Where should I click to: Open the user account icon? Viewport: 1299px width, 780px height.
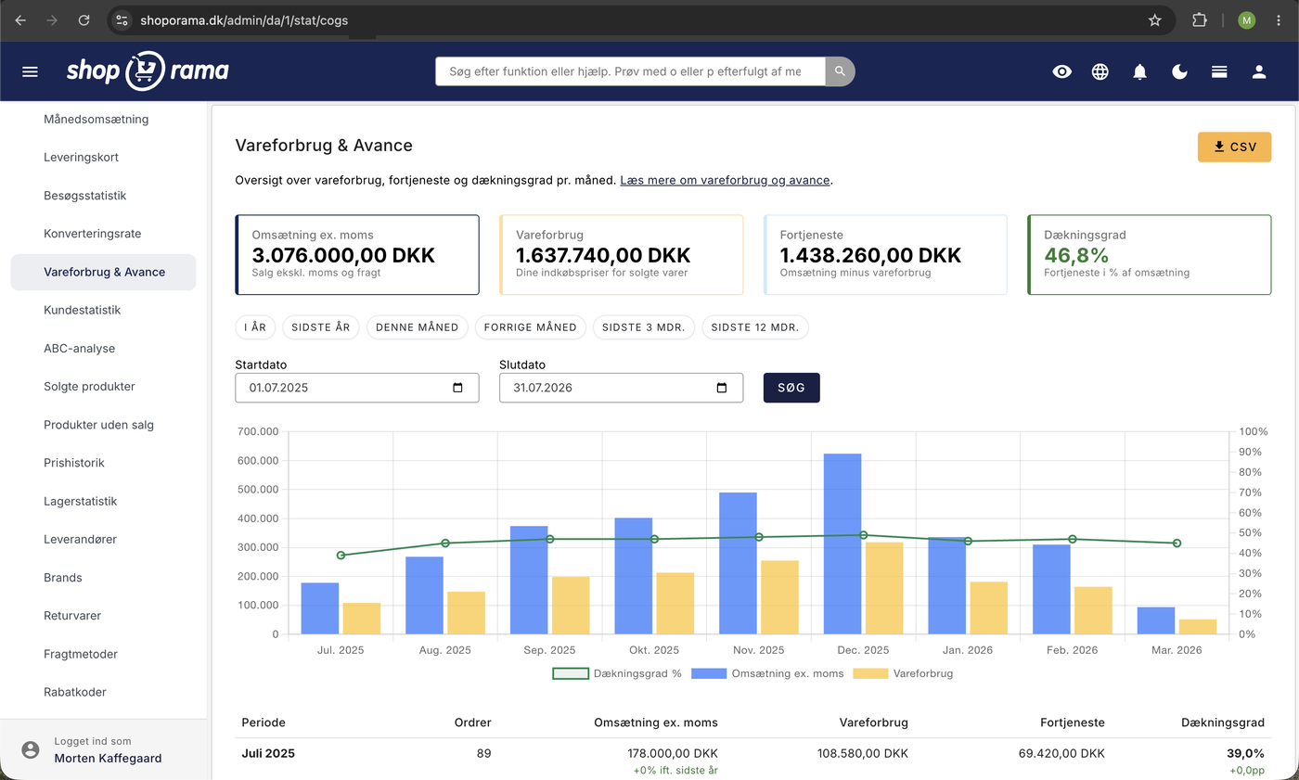[1259, 71]
